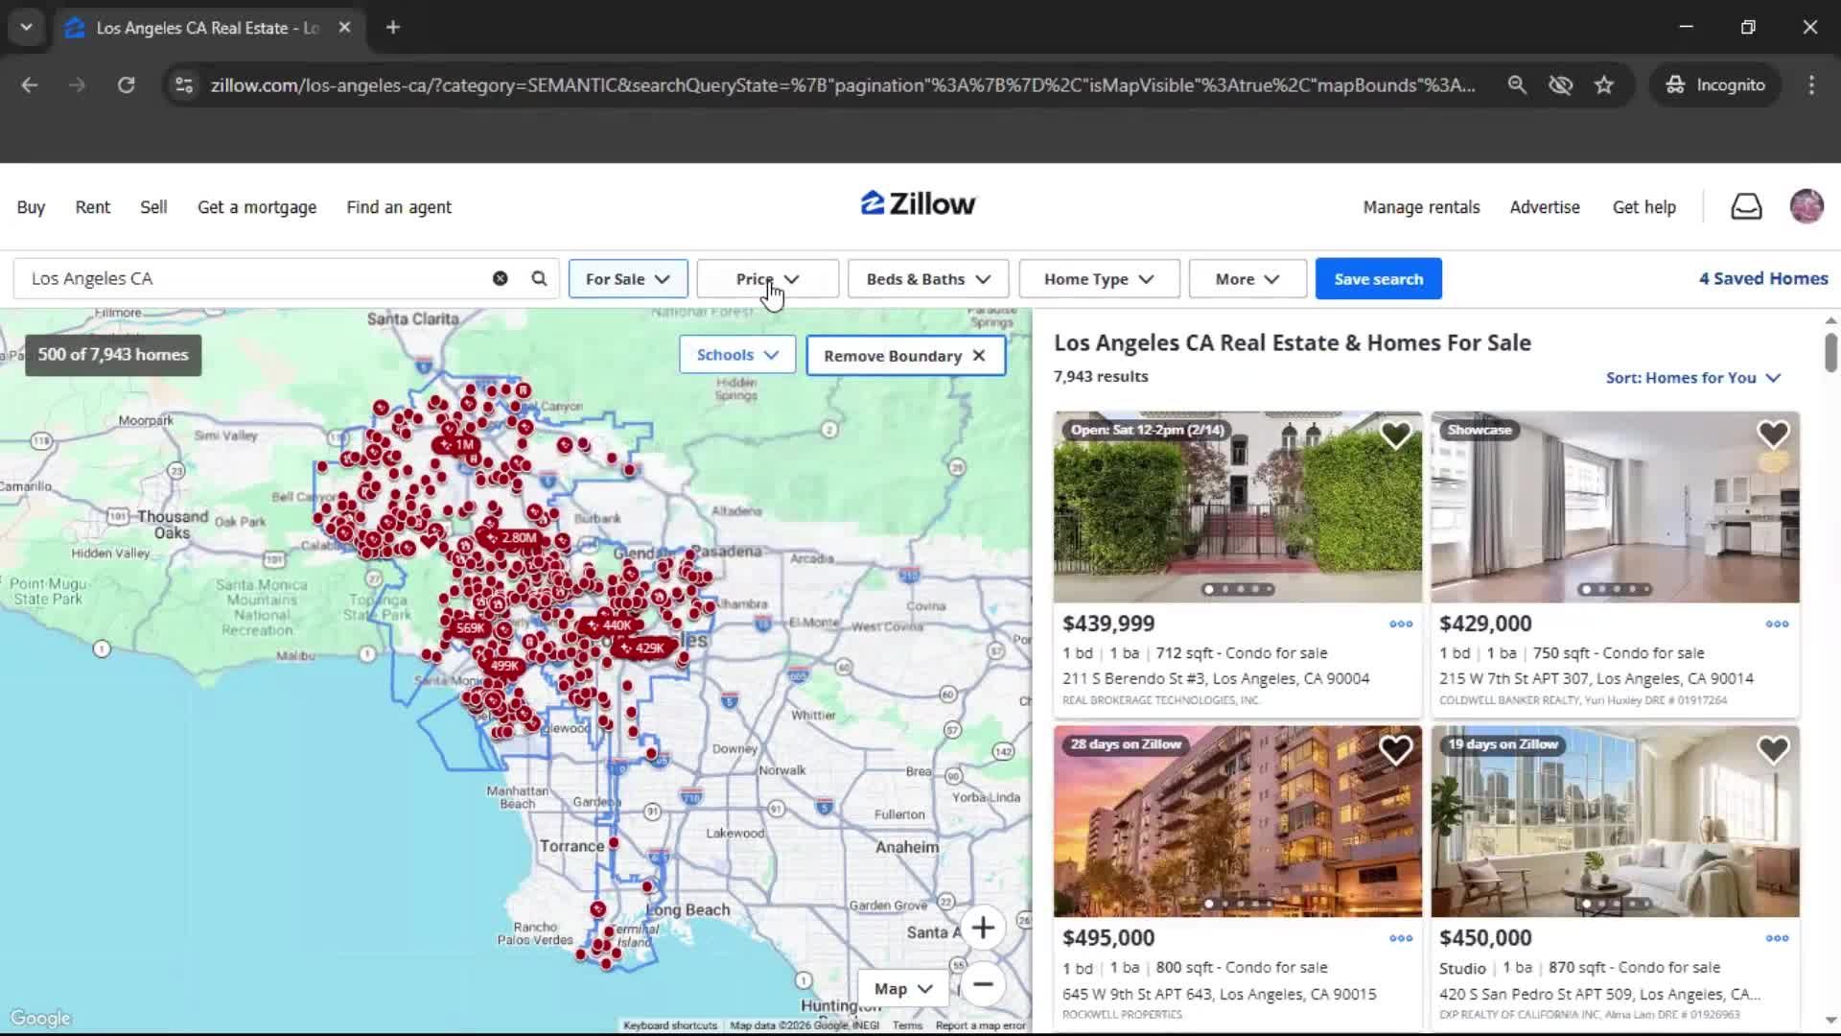Viewport: 1841px width, 1036px height.
Task: Click the Save search button
Action: [x=1378, y=278]
